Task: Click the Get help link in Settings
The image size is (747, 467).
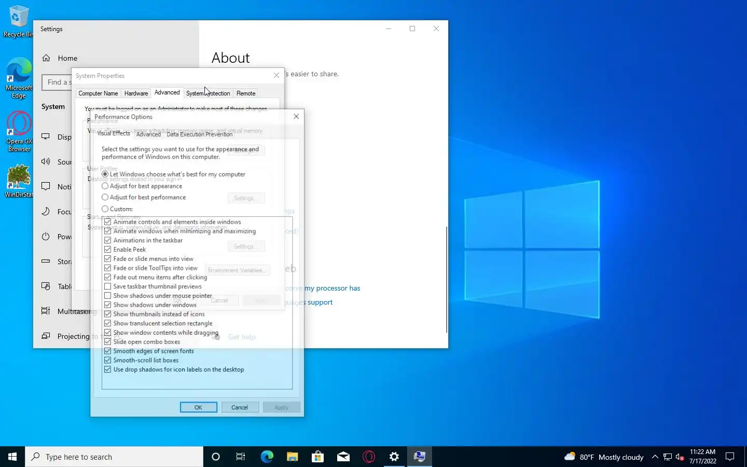Action: [x=242, y=337]
